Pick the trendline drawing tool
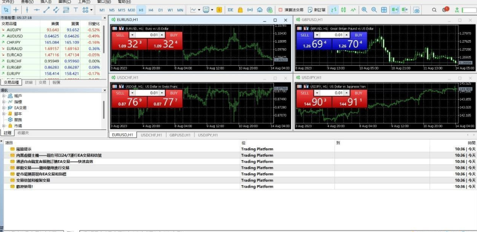Image resolution: width=477 pixels, height=232 pixels. [x=46, y=9]
